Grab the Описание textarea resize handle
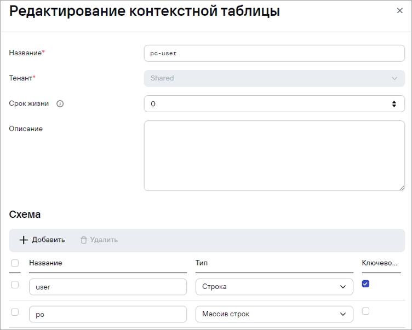The image size is (412, 330). point(402,188)
